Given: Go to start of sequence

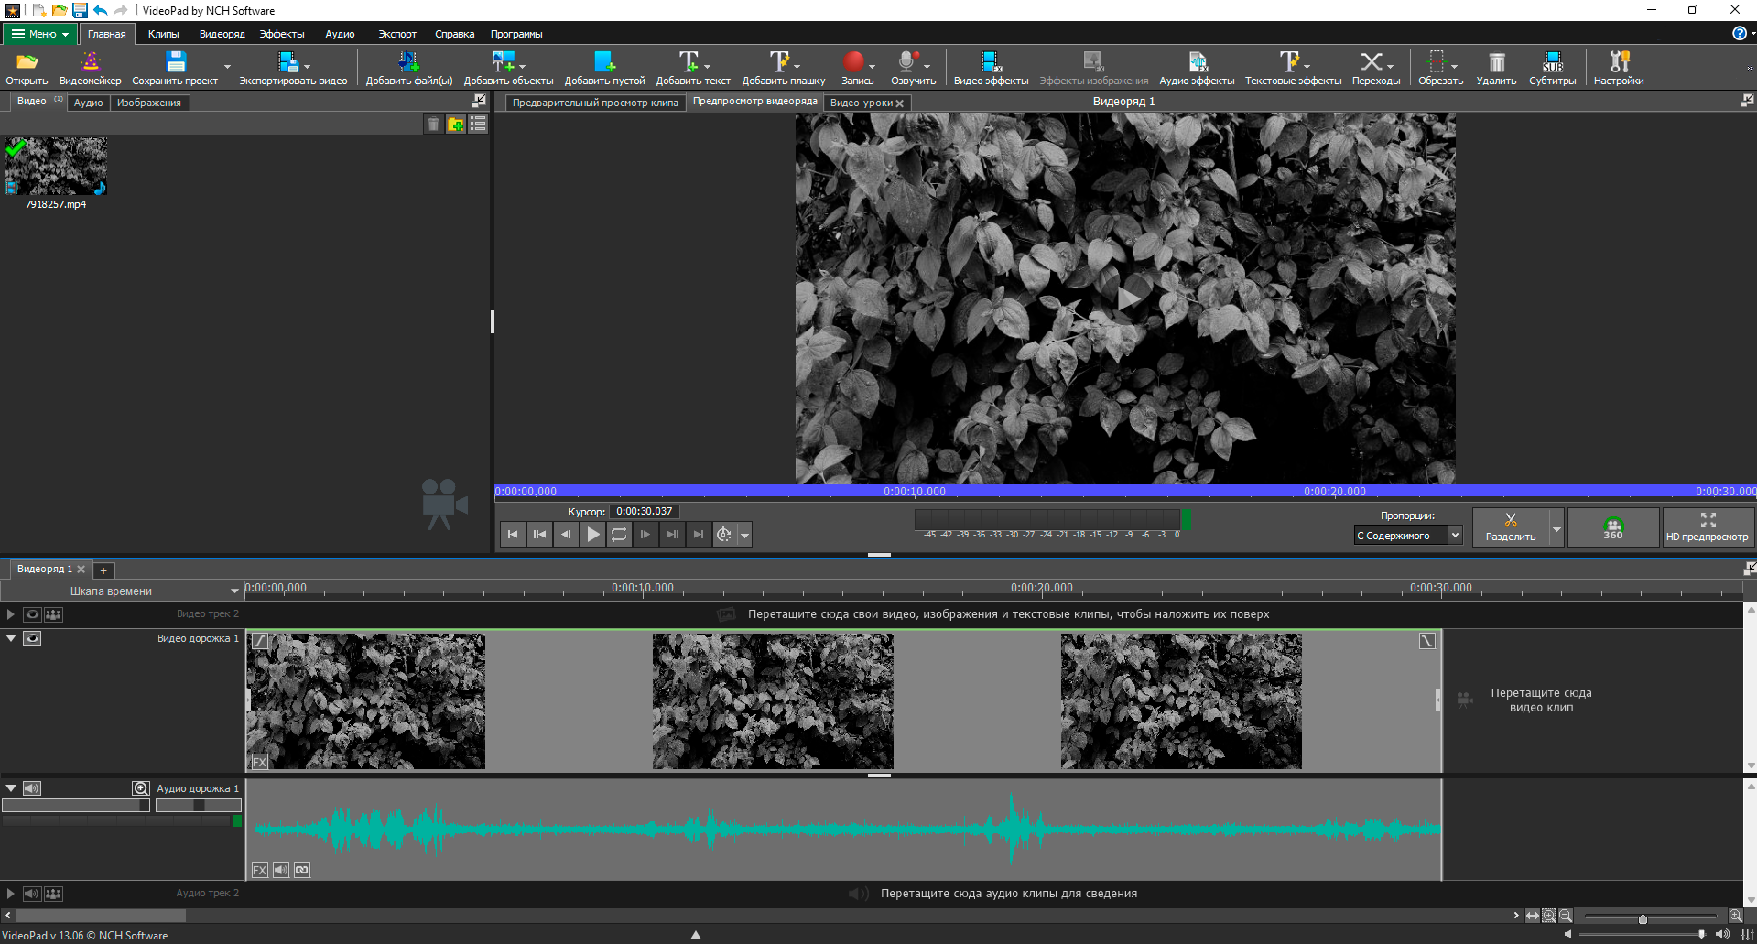Looking at the screenshot, I should pyautogui.click(x=513, y=534).
